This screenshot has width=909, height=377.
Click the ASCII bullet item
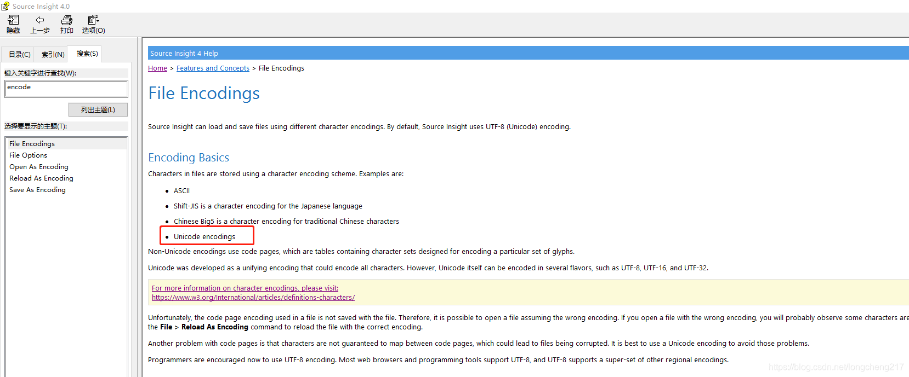181,190
